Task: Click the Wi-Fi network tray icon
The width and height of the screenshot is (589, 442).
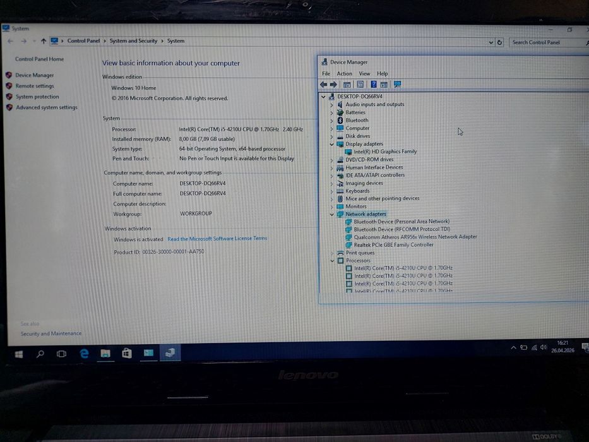Action: [534, 348]
